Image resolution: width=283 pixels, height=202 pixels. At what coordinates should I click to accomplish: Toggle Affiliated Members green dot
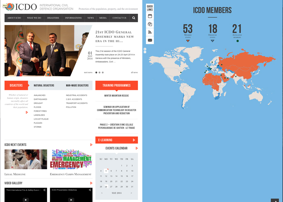coord(238,41)
